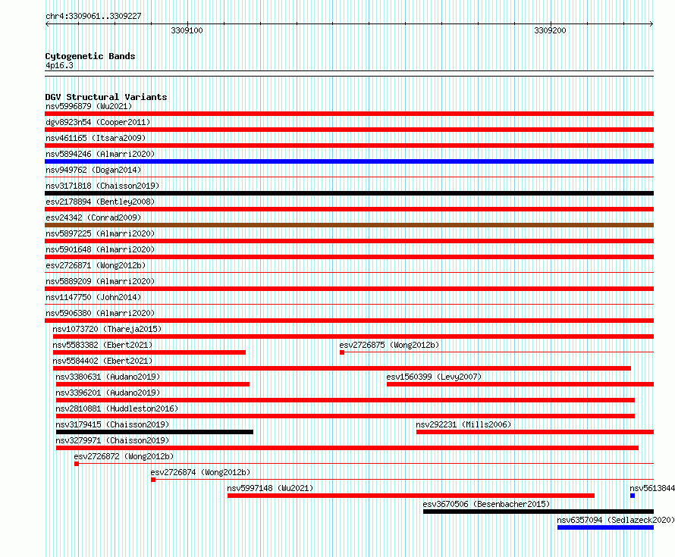Image resolution: width=675 pixels, height=557 pixels.
Task: Select the blue nsv6357094 (Sedlazeck2020) bar
Action: (x=606, y=527)
